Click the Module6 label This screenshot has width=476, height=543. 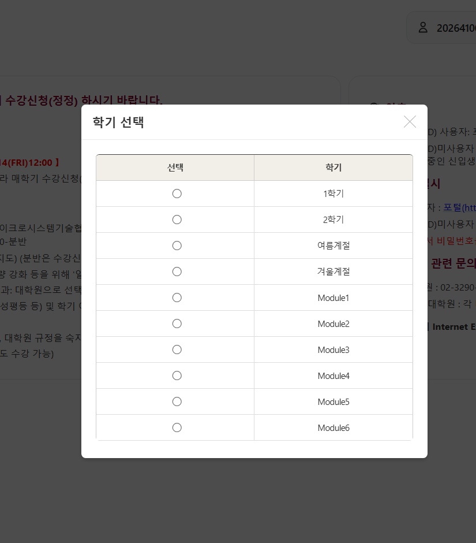333,428
